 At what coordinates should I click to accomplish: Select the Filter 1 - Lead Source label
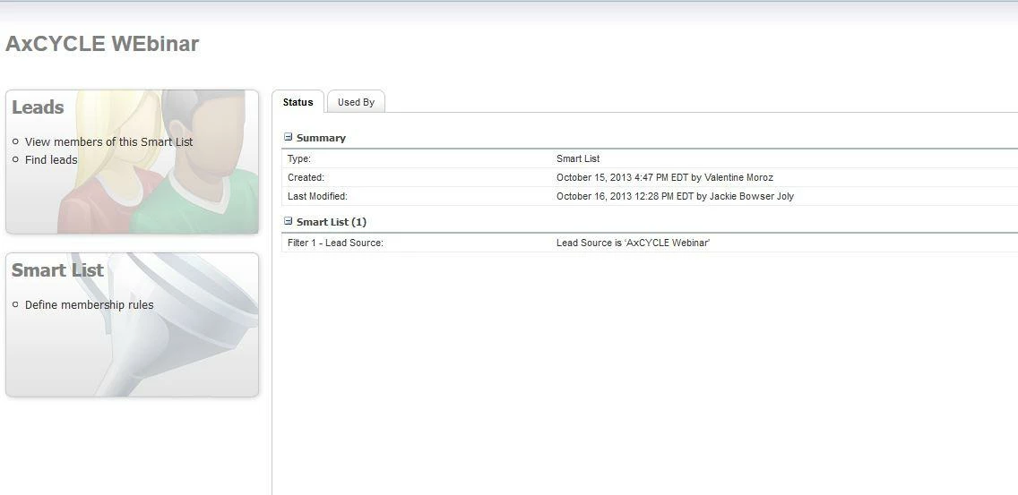tap(336, 243)
